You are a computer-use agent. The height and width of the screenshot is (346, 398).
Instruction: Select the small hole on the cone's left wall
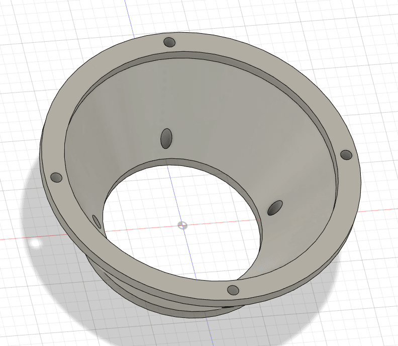coord(96,222)
